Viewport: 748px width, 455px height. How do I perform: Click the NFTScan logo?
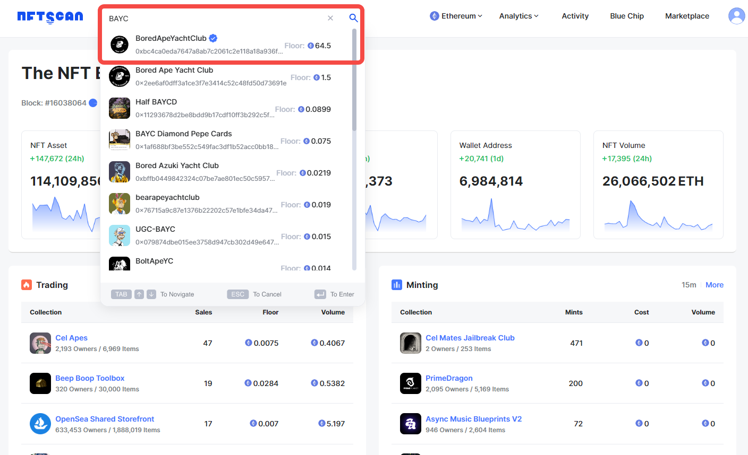tap(50, 17)
